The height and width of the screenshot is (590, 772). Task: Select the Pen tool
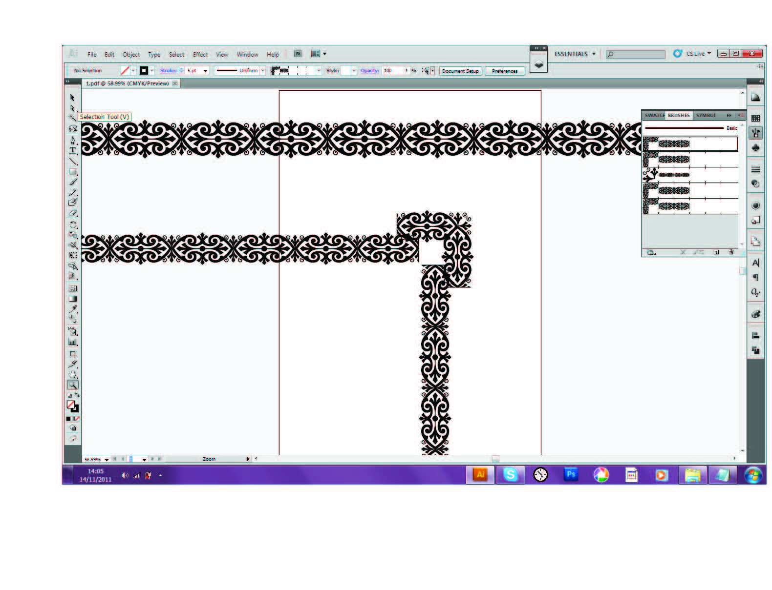pos(73,140)
